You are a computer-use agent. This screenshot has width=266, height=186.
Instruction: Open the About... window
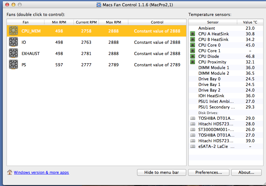click(246, 172)
